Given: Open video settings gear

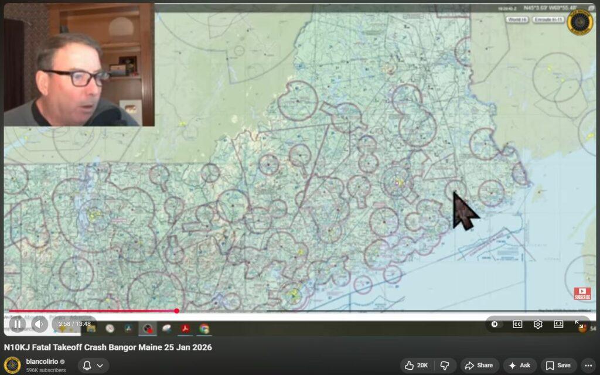Looking at the screenshot, I should 538,324.
